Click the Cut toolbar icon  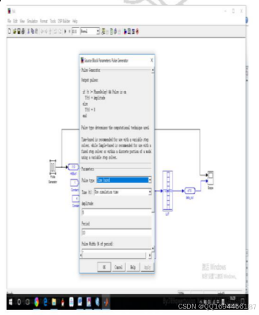point(29,31)
